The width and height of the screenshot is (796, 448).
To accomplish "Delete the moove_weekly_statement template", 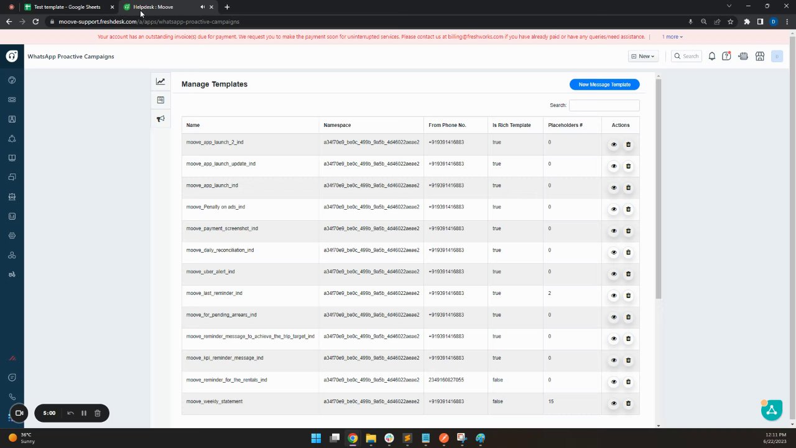I will 628,403.
